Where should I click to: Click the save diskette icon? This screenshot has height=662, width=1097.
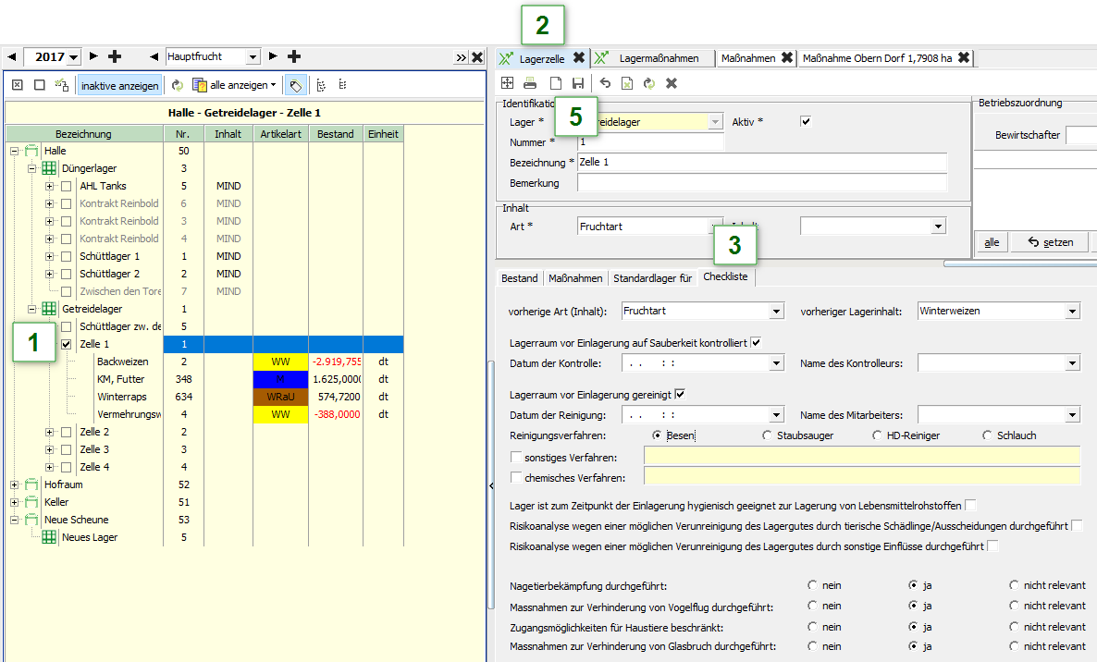[578, 83]
